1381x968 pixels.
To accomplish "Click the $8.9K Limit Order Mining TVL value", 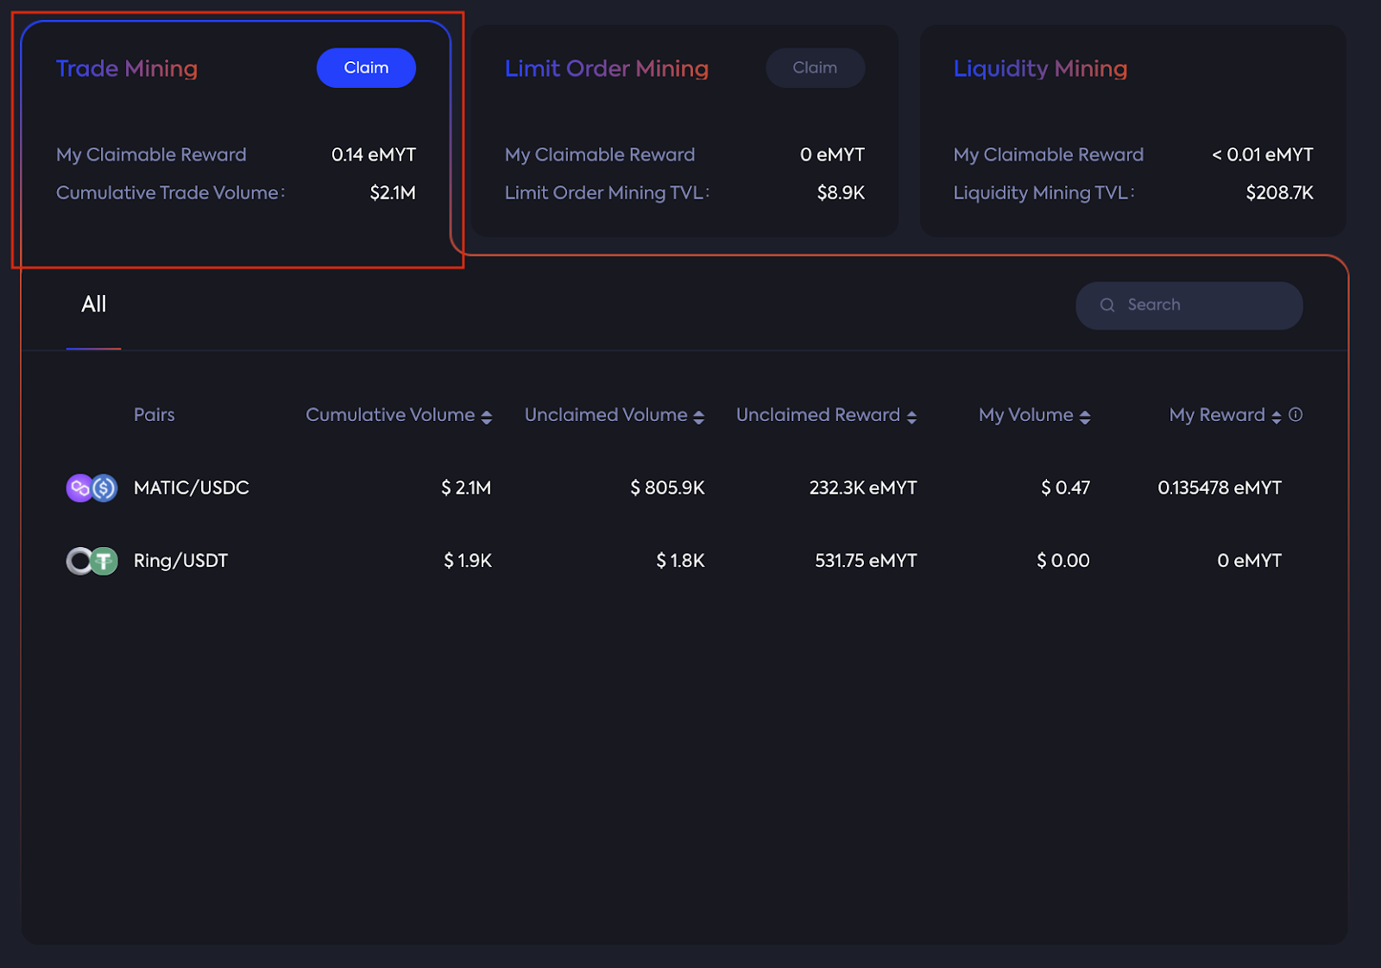I will (841, 193).
